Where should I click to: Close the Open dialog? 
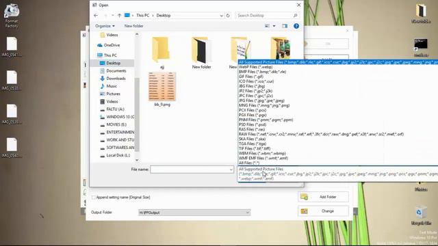(x=298, y=5)
